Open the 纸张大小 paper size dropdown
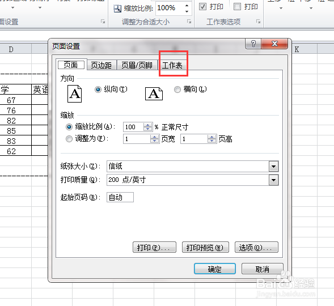334x306 pixels. click(273, 167)
